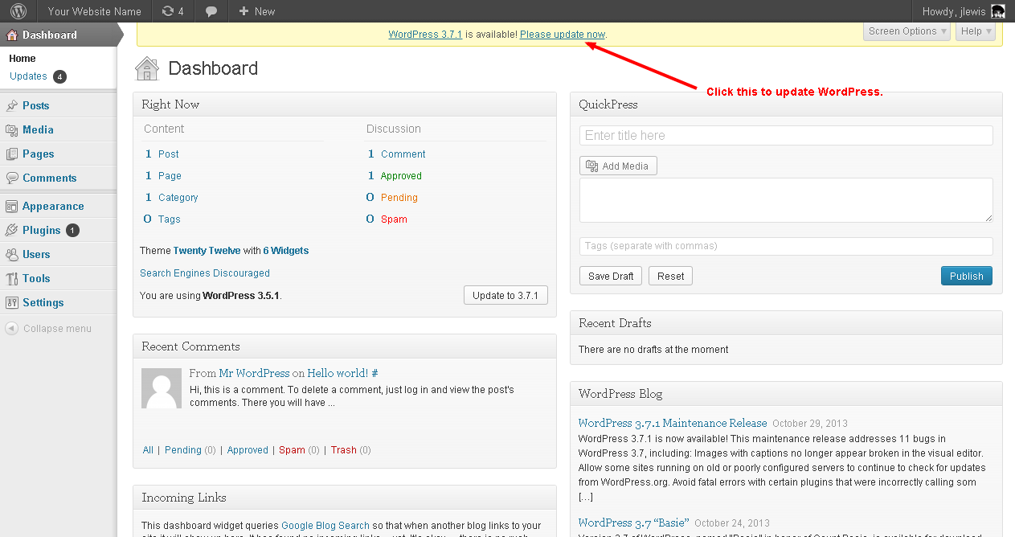Focus the Tags input field

pos(786,246)
